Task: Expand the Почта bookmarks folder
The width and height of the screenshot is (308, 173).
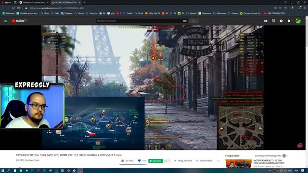Action: (79, 13)
